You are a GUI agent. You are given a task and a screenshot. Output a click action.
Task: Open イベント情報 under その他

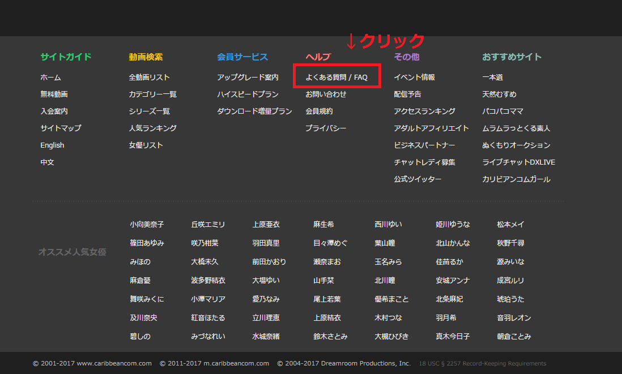[x=414, y=78]
